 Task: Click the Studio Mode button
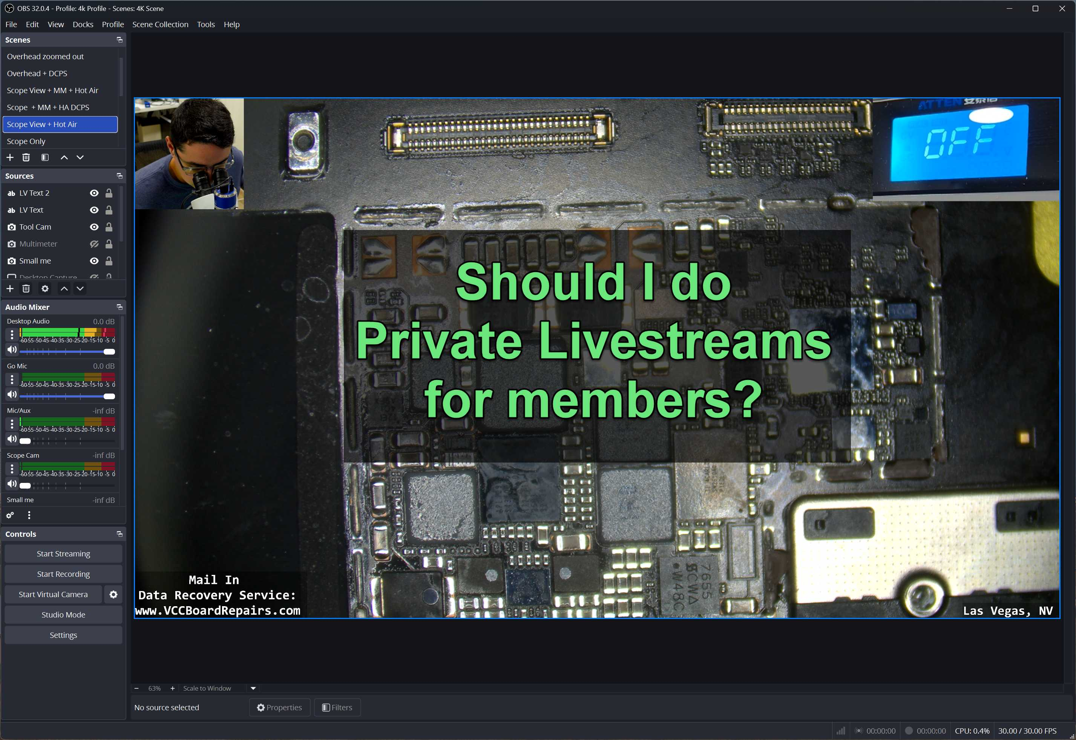(63, 615)
